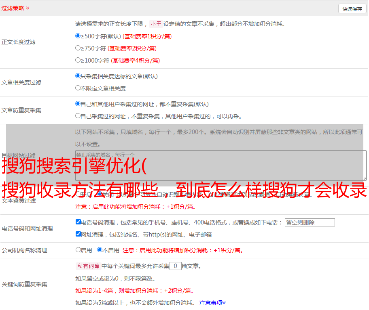This screenshot has height=310, width=369.
Task: Select 不启用 for 公司机构名称清理
Action: click(100, 250)
